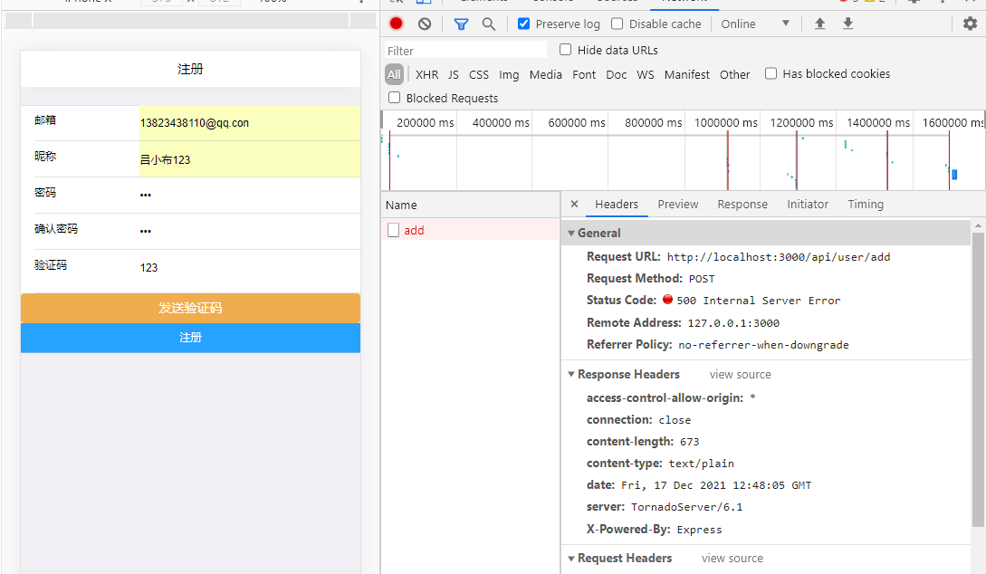Click the 密码 password field
The height and width of the screenshot is (574, 986).
tap(250, 195)
